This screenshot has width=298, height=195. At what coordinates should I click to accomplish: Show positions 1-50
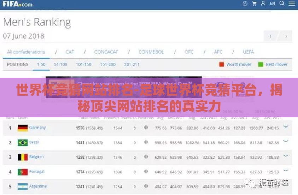point(41,65)
